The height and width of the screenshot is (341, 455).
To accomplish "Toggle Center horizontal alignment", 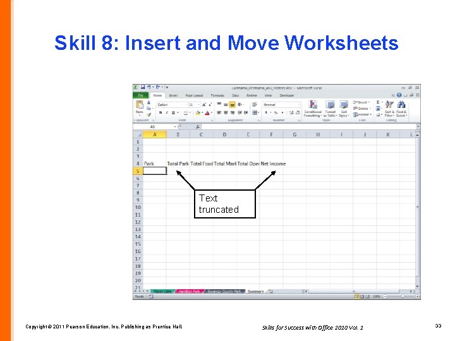I will 226,112.
